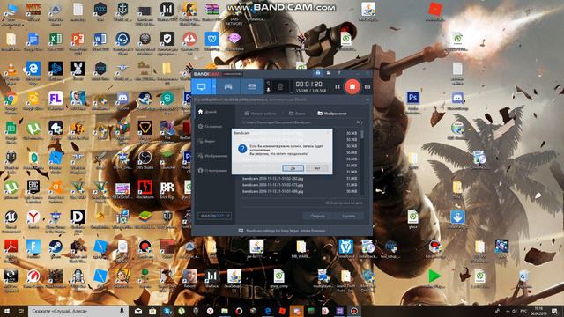This screenshot has width=564, height=317.
Task: Open the Основные sidebar section
Action: tap(210, 127)
